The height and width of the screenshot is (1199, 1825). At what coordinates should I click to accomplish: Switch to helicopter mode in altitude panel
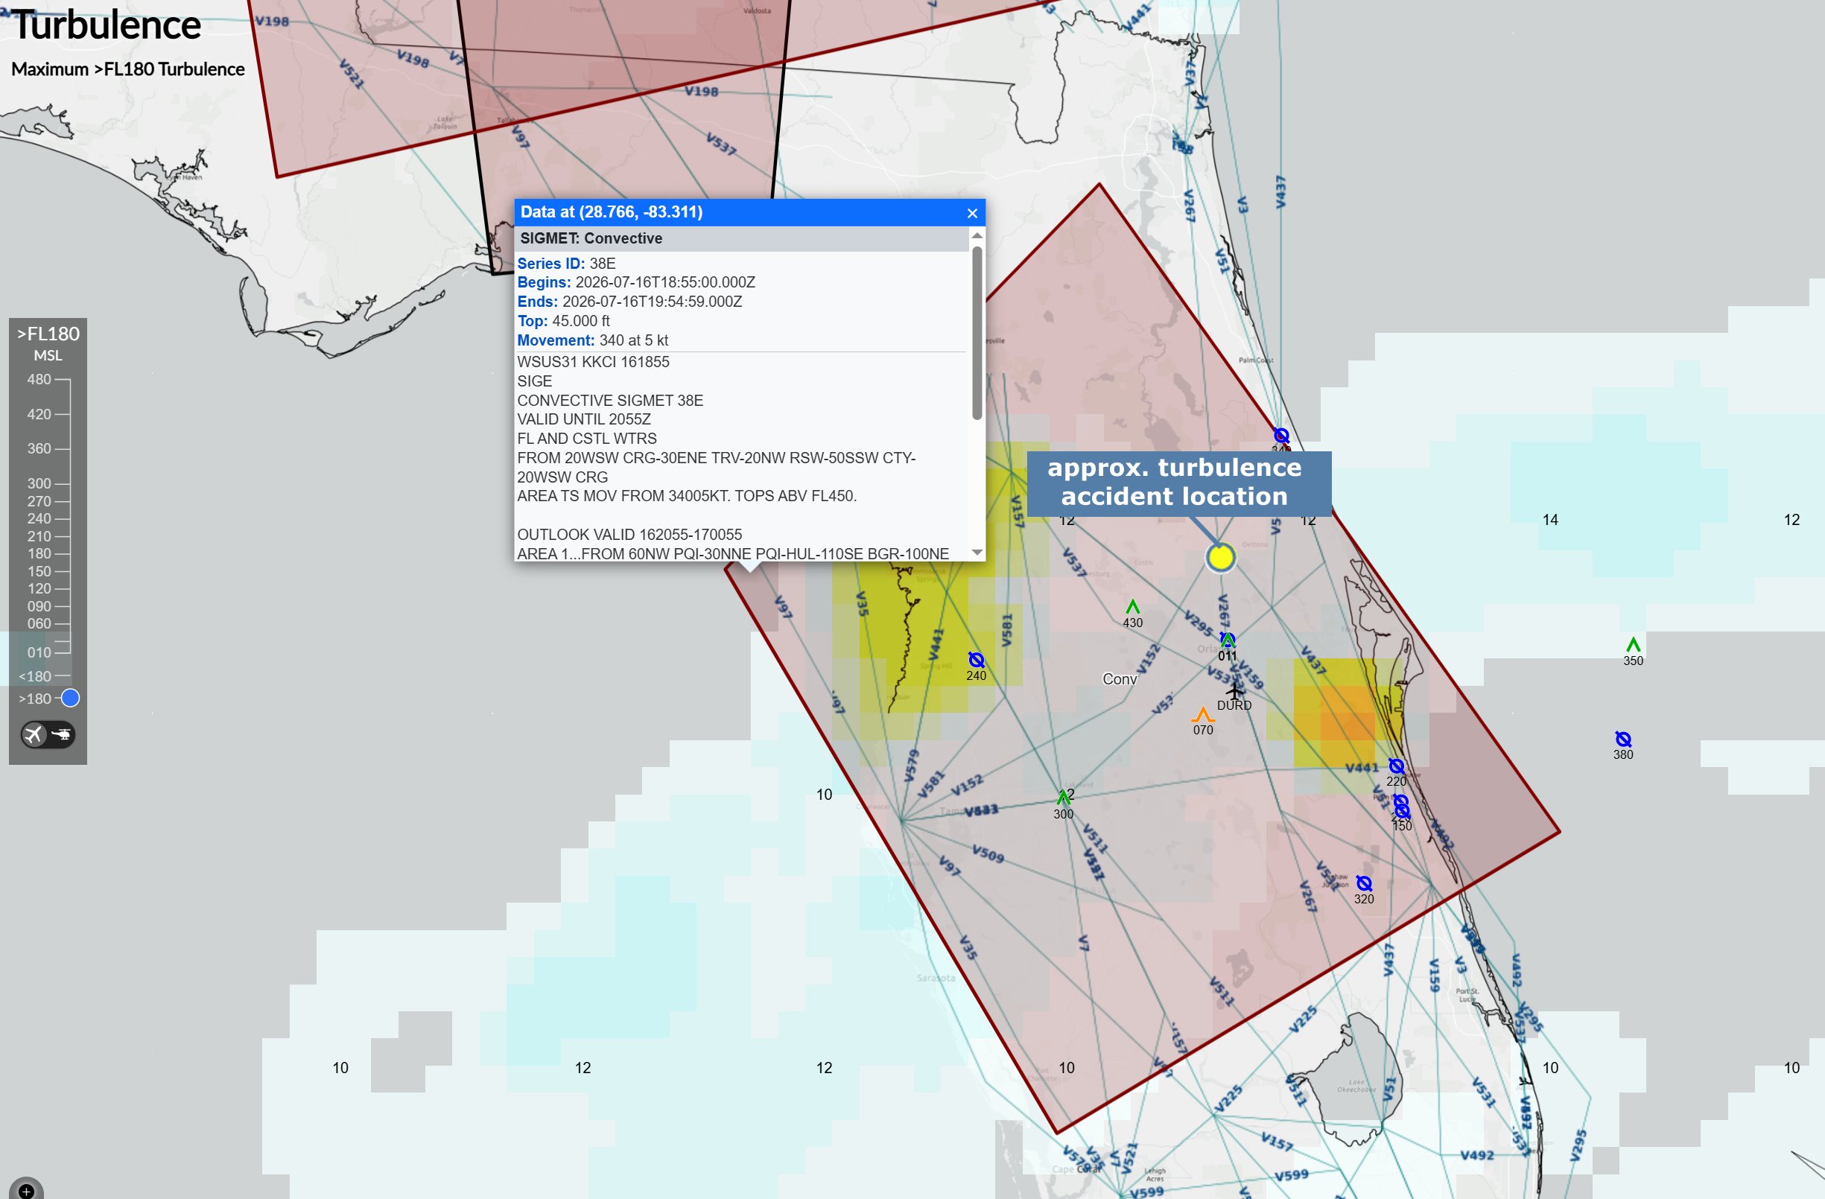(x=60, y=734)
